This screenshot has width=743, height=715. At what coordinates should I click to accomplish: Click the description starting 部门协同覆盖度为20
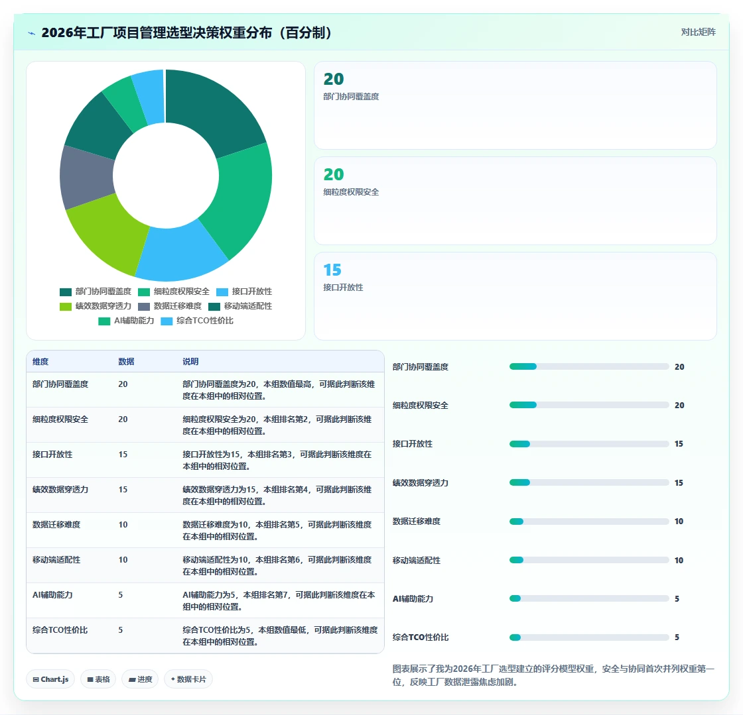click(x=279, y=390)
